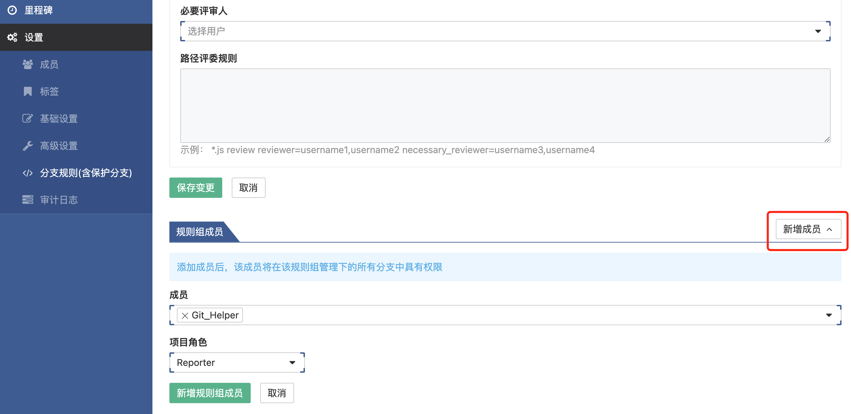This screenshot has width=851, height=414.
Task: Click the 新增规则组成员 button
Action: click(210, 393)
